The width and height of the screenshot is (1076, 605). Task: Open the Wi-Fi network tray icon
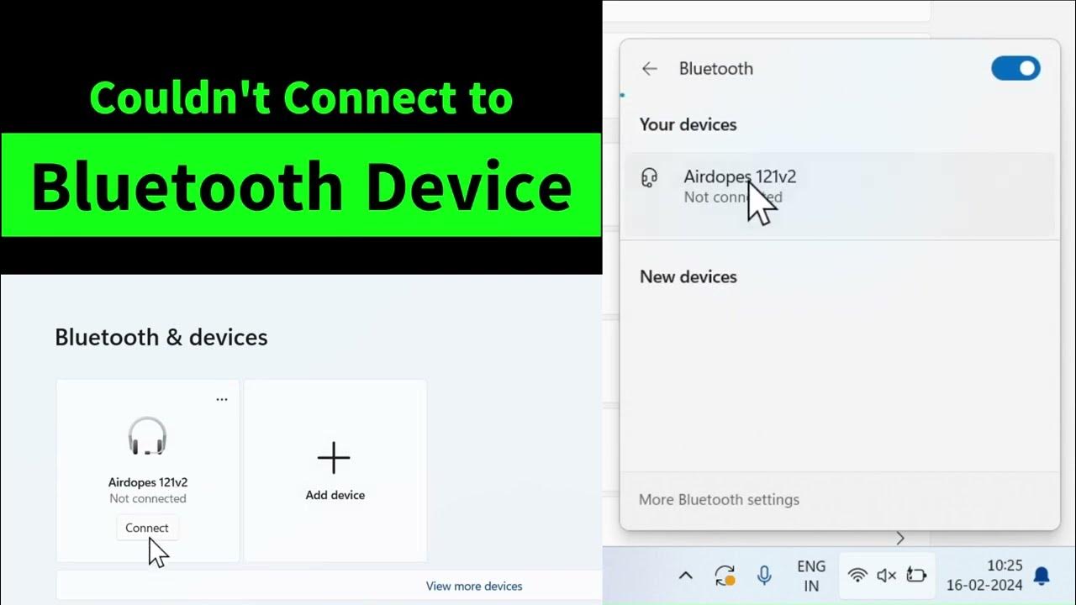click(857, 576)
